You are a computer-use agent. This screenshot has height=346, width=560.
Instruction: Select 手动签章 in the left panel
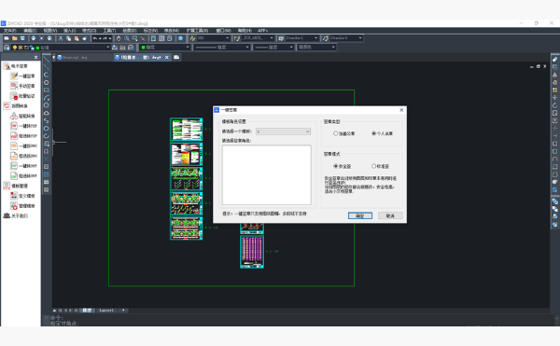coord(23,86)
